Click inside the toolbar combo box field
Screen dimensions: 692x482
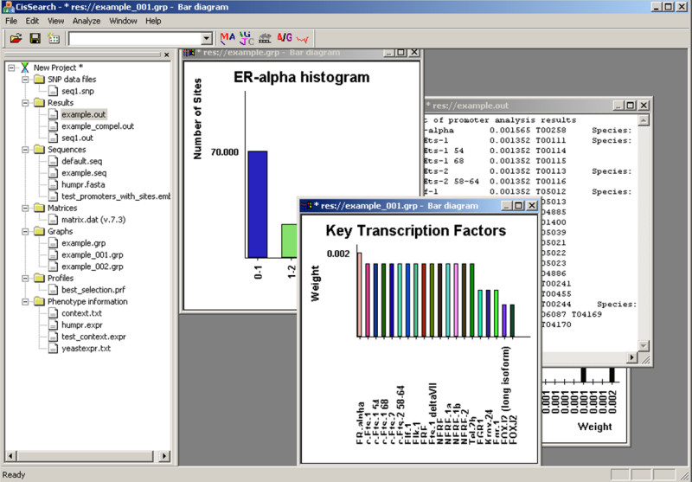click(135, 39)
